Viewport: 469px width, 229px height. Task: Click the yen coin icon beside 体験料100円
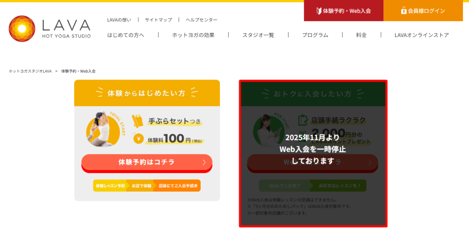138,138
